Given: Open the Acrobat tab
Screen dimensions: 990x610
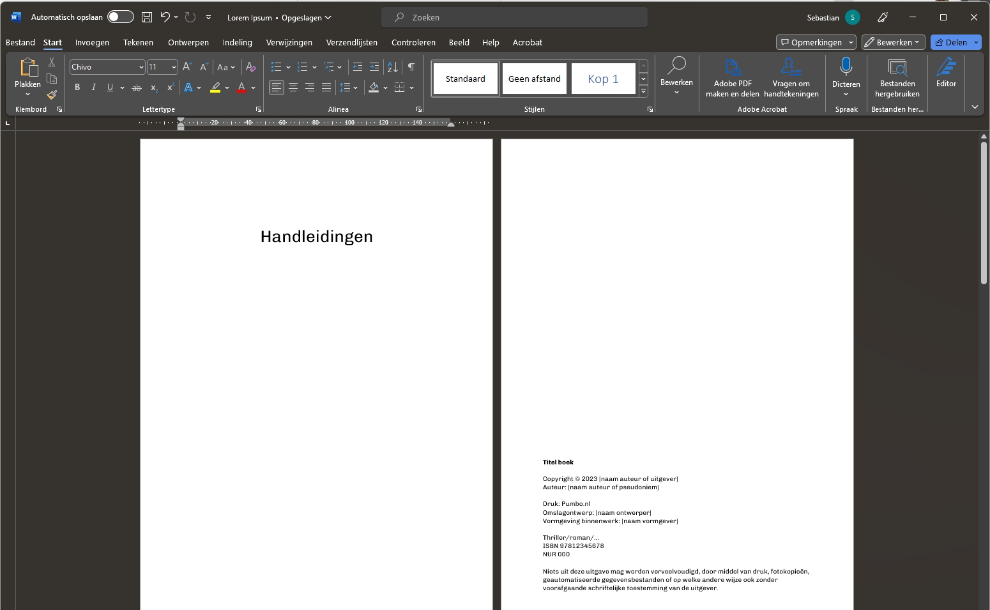Looking at the screenshot, I should [x=528, y=42].
